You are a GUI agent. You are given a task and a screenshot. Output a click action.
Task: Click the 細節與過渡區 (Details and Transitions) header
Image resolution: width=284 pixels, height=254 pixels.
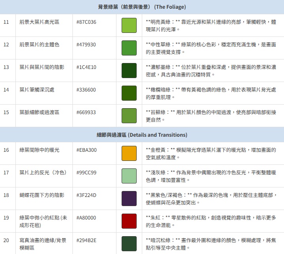142,135
